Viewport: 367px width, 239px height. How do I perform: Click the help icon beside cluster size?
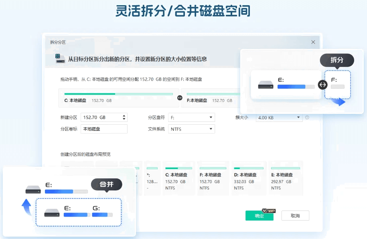pos(307,117)
